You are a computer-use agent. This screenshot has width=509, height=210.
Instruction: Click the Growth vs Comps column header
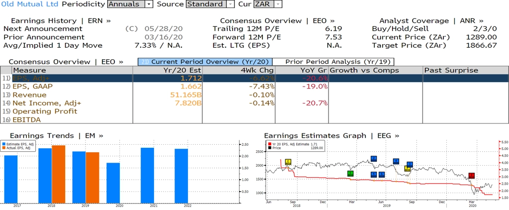(x=376, y=70)
